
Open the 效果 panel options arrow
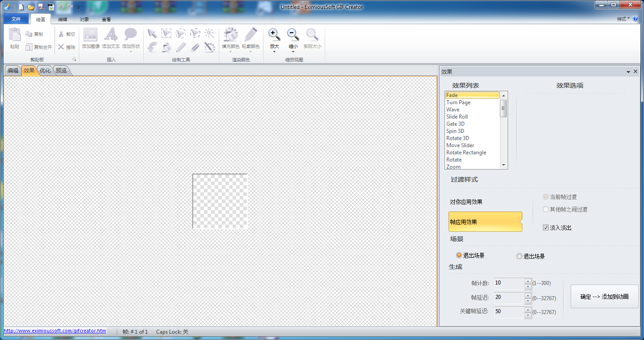[x=628, y=72]
